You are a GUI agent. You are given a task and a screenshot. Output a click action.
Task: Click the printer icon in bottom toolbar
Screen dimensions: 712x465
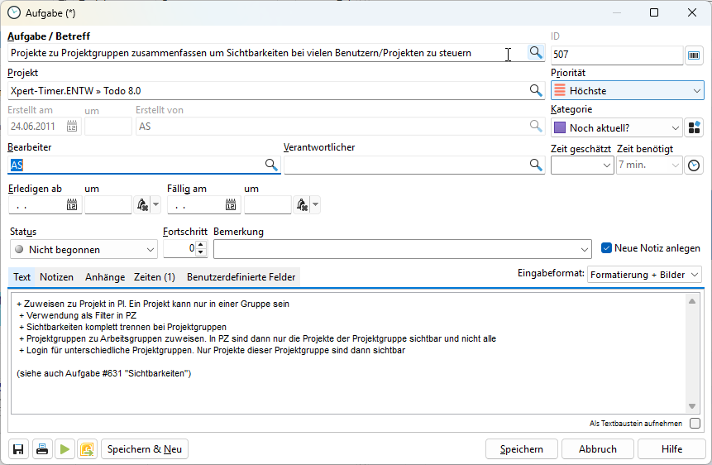click(x=41, y=449)
